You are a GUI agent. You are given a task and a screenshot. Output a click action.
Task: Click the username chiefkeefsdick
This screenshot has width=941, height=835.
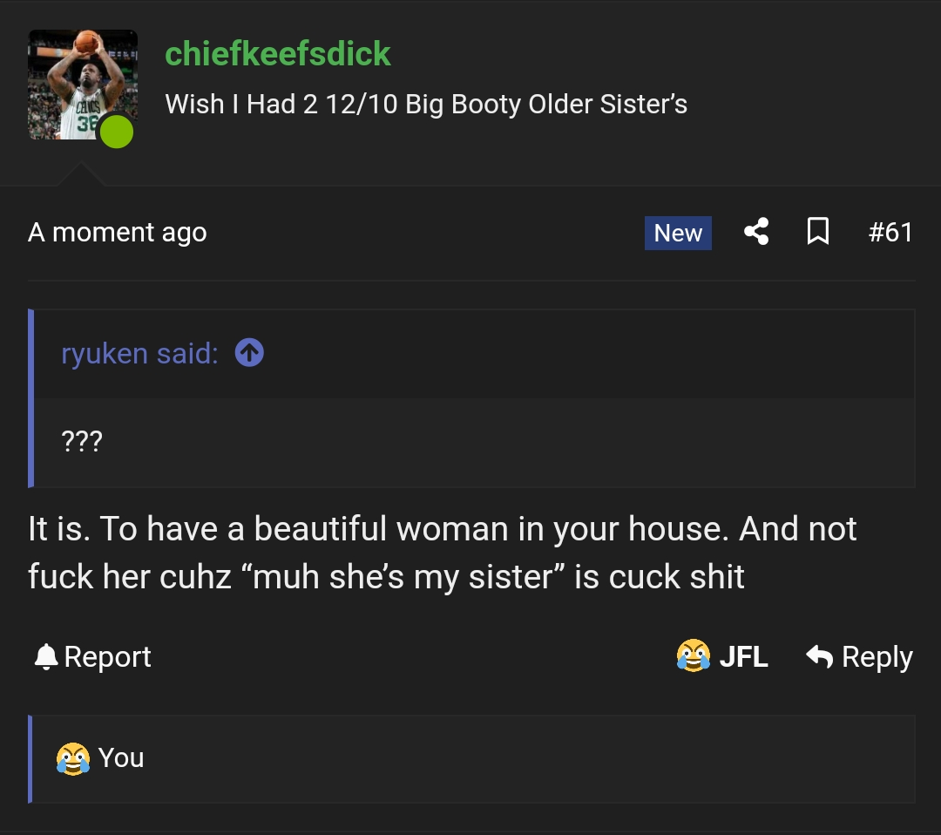(x=277, y=54)
